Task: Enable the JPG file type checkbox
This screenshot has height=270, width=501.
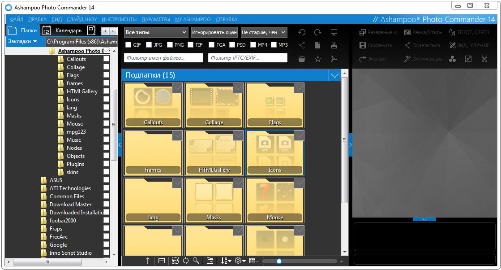Action: pyautogui.click(x=149, y=45)
